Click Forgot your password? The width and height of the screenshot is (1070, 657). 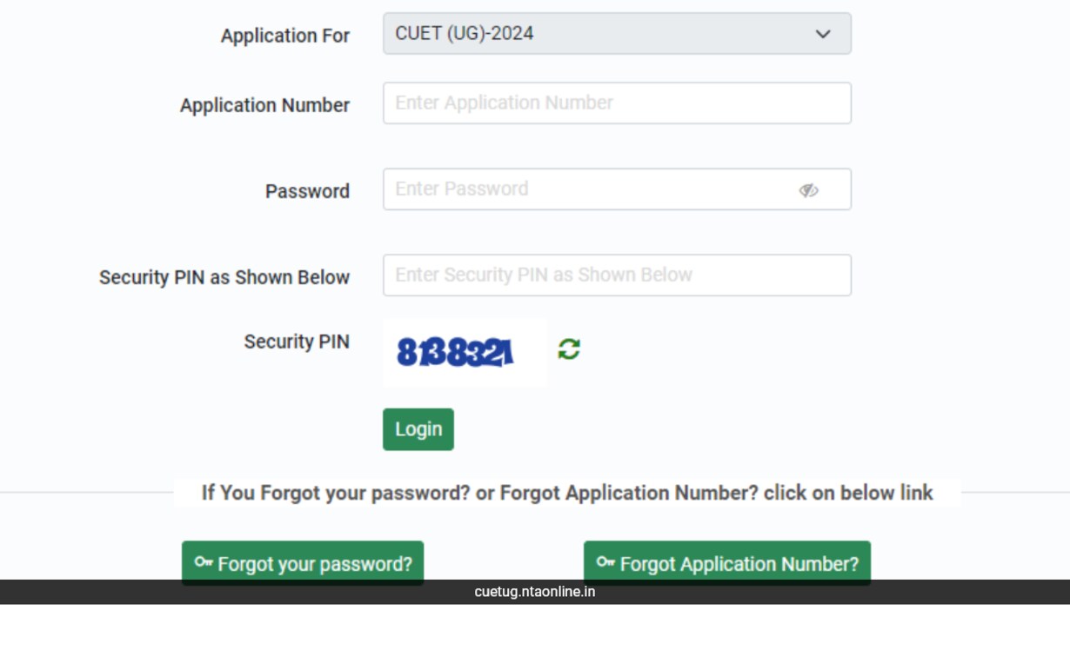(x=303, y=562)
